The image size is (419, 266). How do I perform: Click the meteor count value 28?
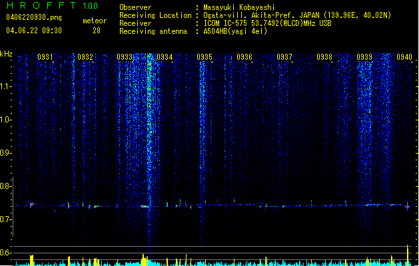click(x=97, y=31)
